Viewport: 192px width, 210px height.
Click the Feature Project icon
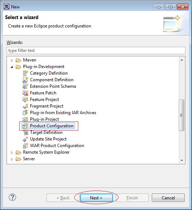click(25, 100)
